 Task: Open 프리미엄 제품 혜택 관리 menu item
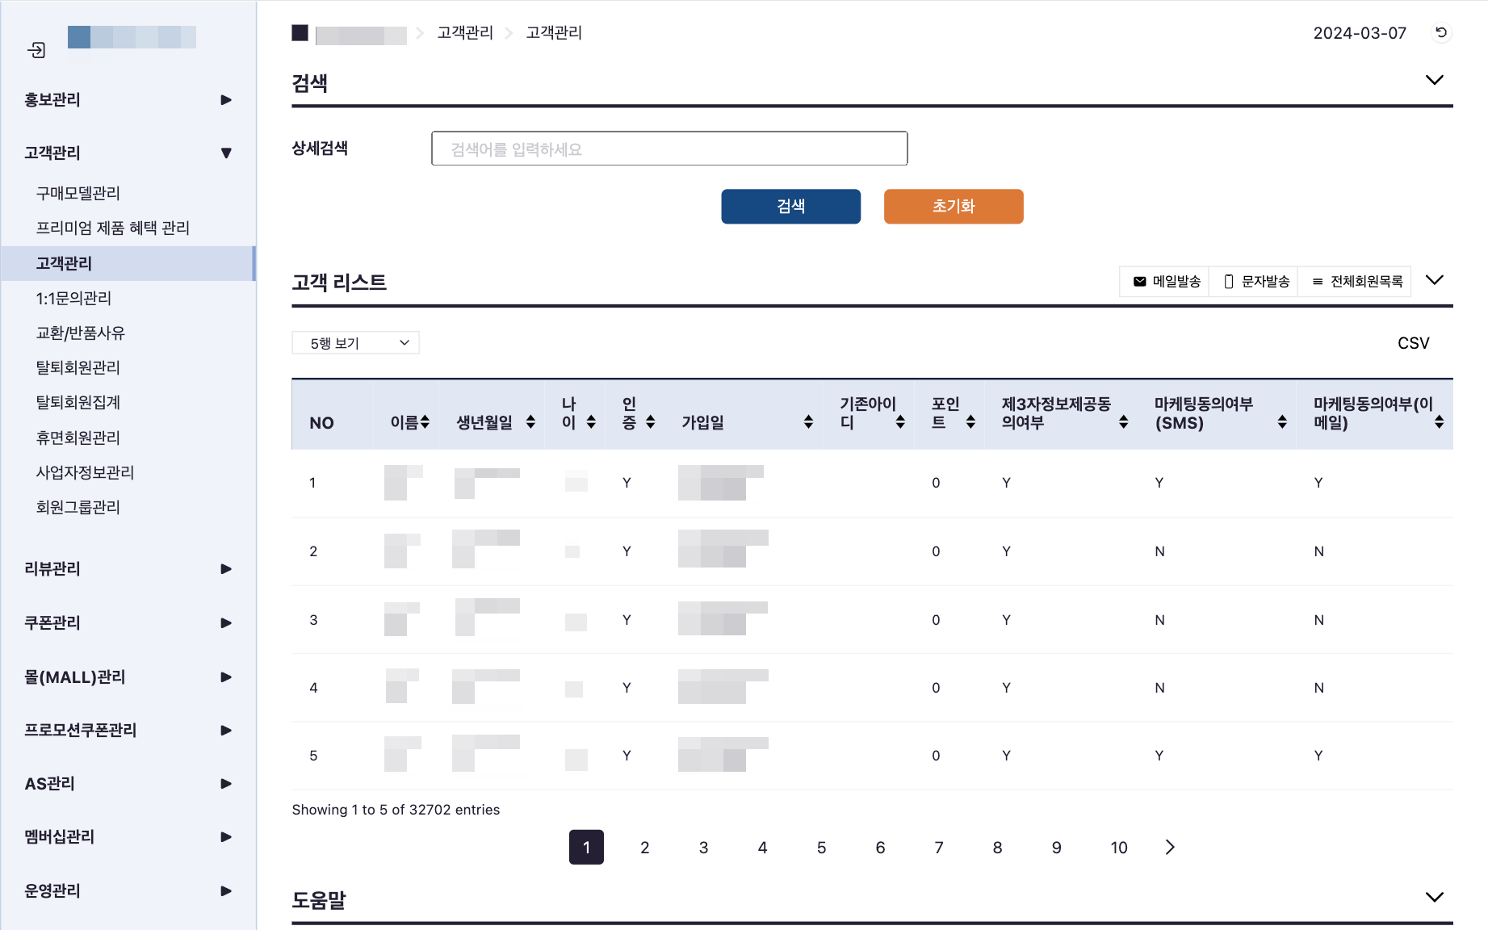click(113, 228)
